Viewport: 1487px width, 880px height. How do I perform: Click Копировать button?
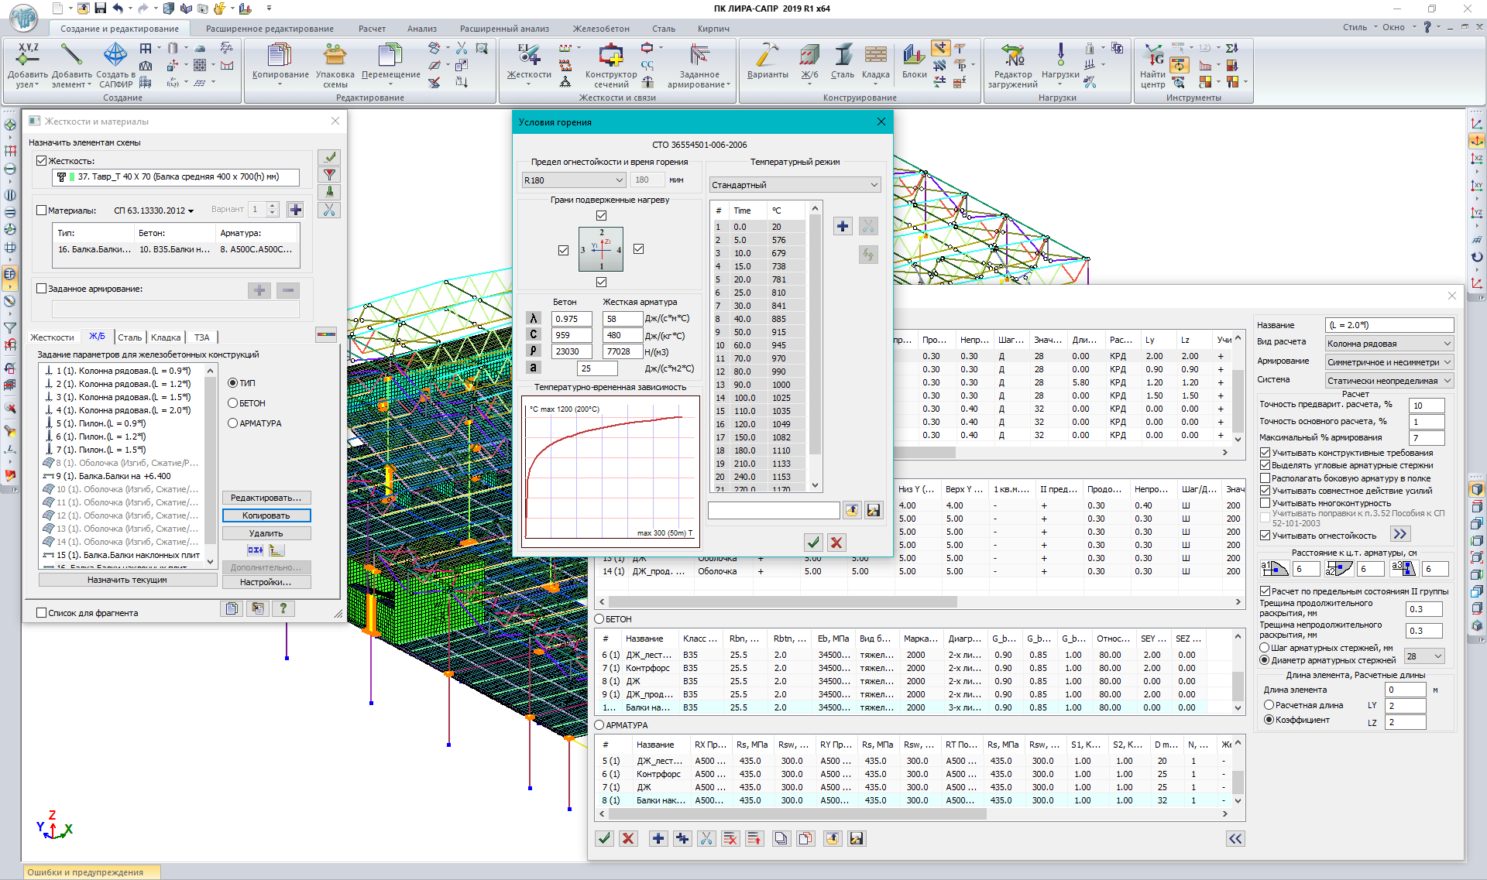(x=266, y=515)
